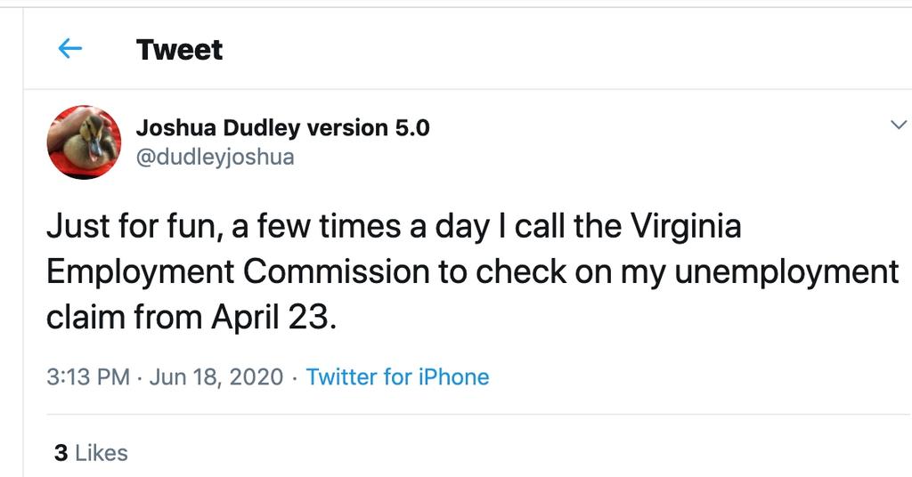Click the Jun 18, 2020 date

pyautogui.click(x=216, y=376)
